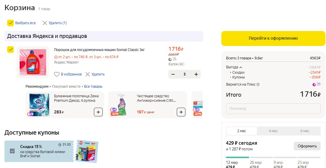The height and width of the screenshot is (168, 326).
Task: Uncheck the Somat Classic product checkbox
Action: pos(10,50)
